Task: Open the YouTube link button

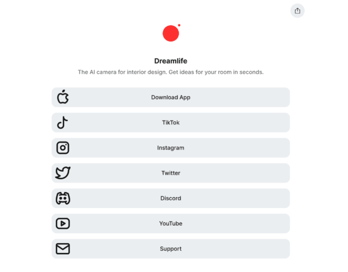Action: (171, 223)
